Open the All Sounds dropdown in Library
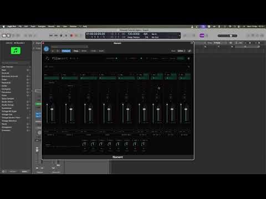The width and height of the screenshot is (266, 199). coord(19,43)
